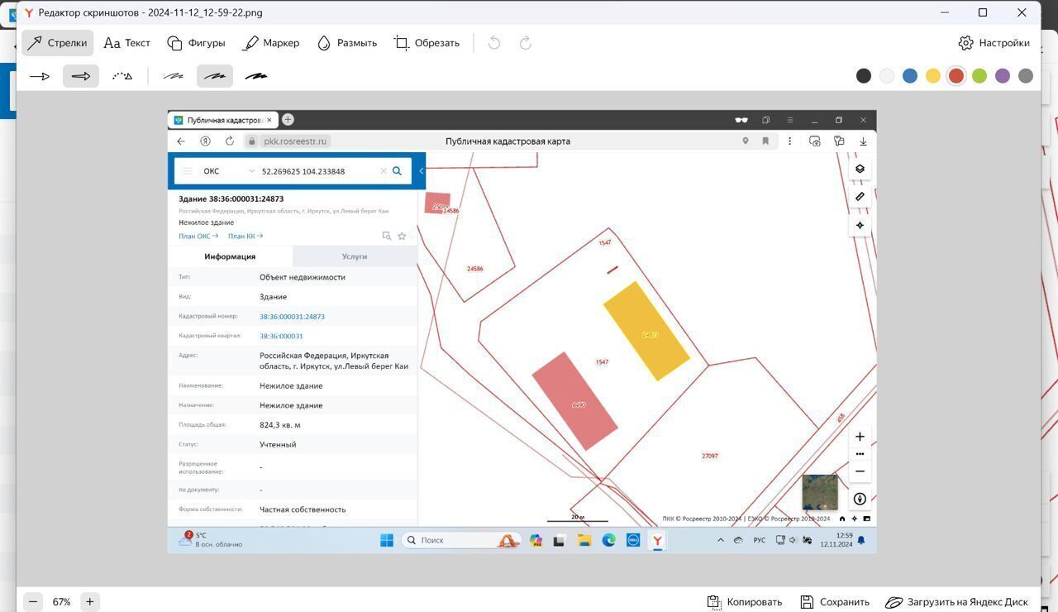Zoom in the map with plus
The image size is (1058, 612).
coord(860,437)
